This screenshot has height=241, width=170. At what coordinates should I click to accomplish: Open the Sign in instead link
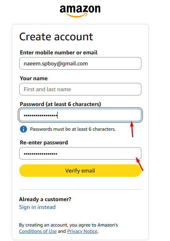(x=37, y=207)
